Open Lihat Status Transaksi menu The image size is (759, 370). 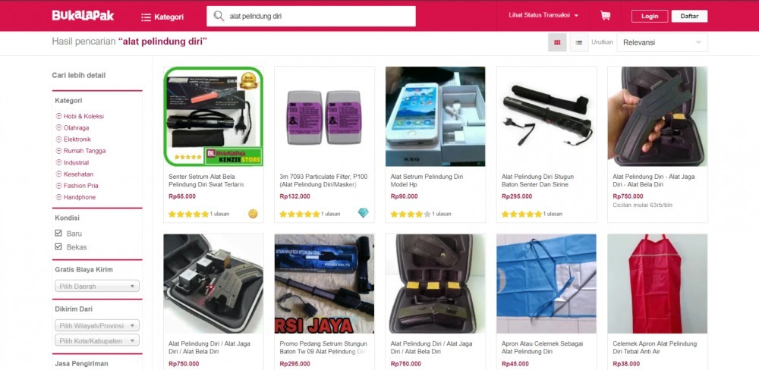pos(543,15)
